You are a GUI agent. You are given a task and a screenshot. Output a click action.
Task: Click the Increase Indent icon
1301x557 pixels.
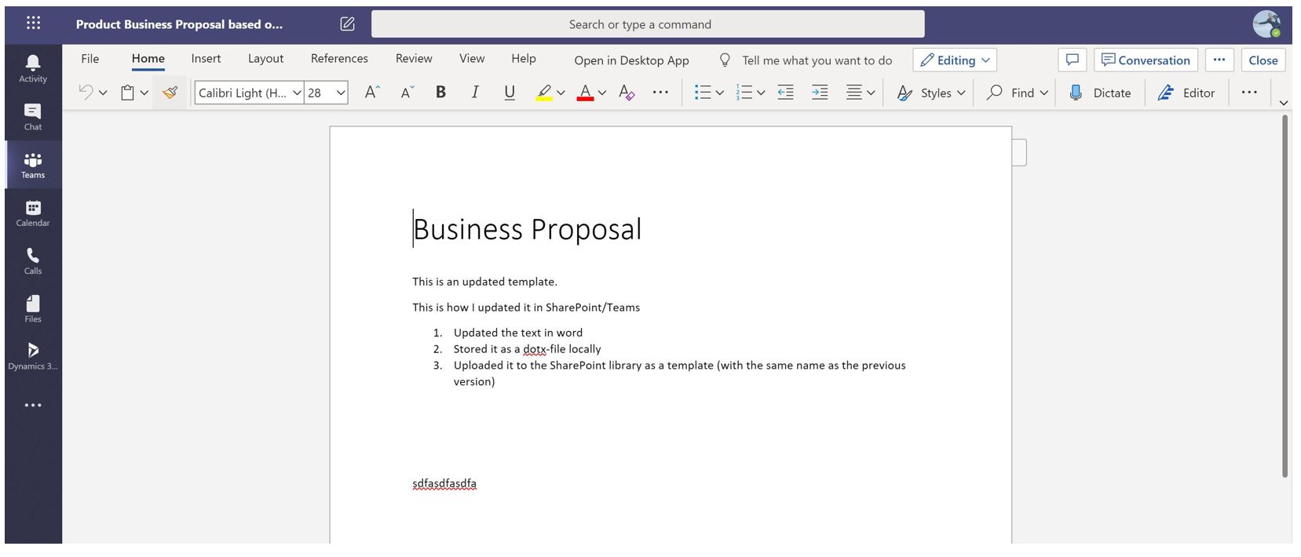(x=820, y=93)
